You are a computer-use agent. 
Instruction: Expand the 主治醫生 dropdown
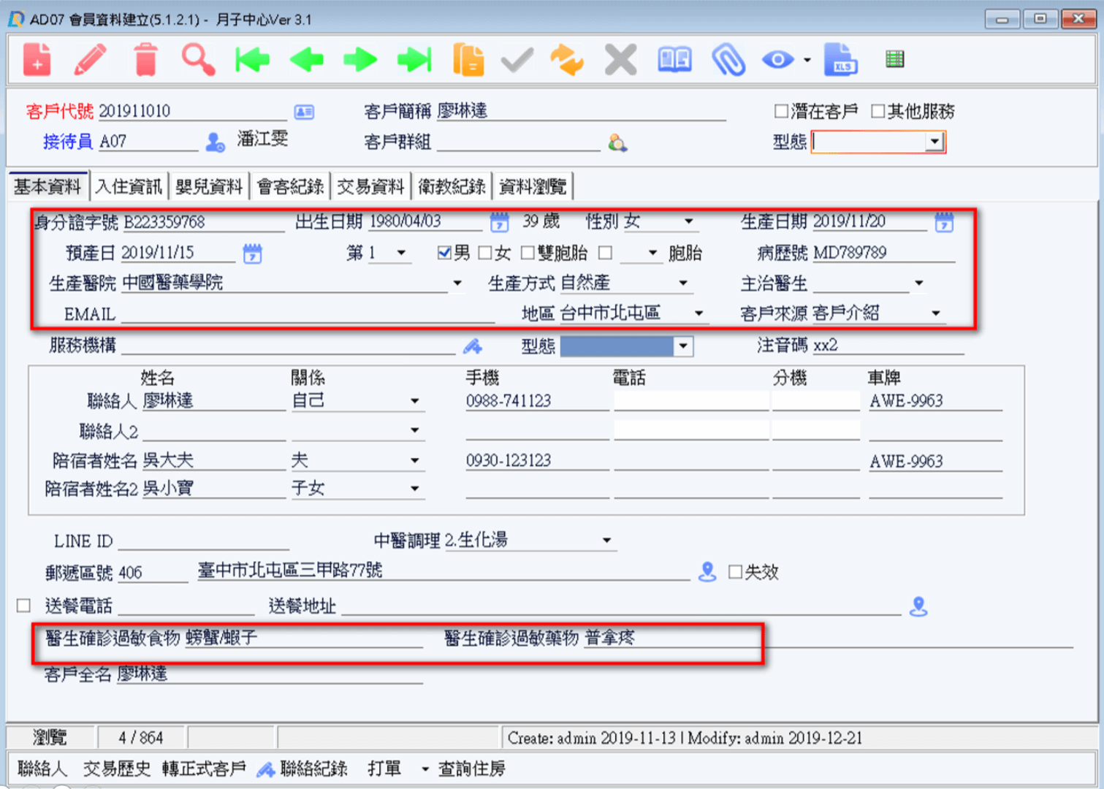919,283
